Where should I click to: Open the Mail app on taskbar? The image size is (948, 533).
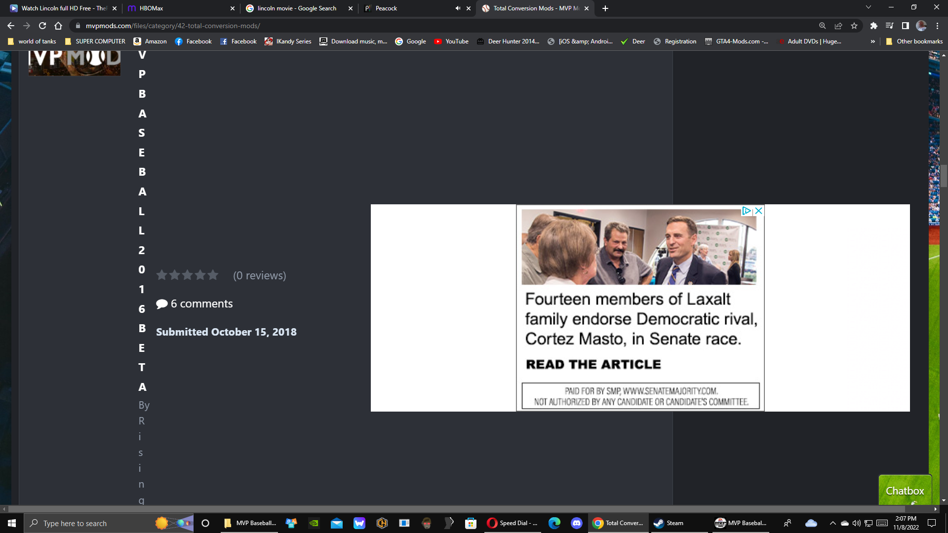[337, 523]
